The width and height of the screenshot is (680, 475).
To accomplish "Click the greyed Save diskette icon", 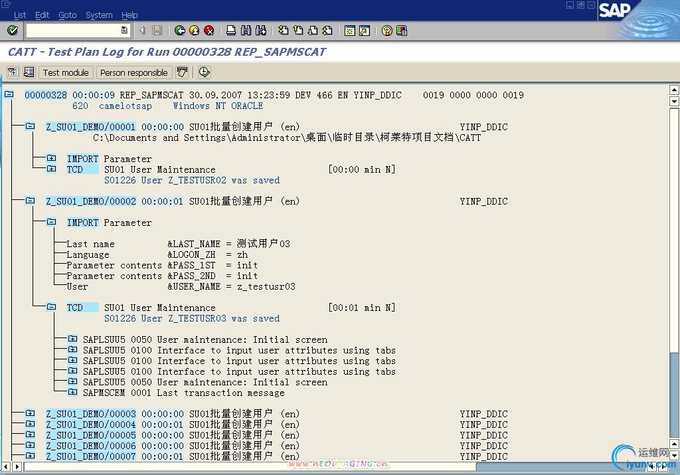I will coord(157,31).
